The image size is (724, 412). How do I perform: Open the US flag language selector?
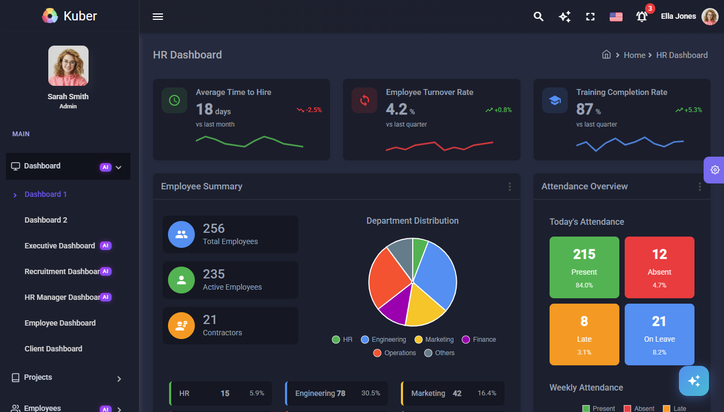[616, 17]
